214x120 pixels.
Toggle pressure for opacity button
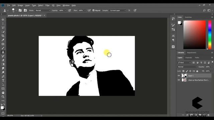(x=70, y=10)
